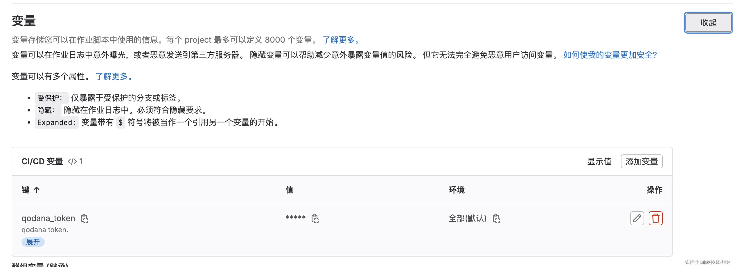This screenshot has width=733, height=267.
Task: Collapse the 变量 section via 收起
Action: [708, 22]
